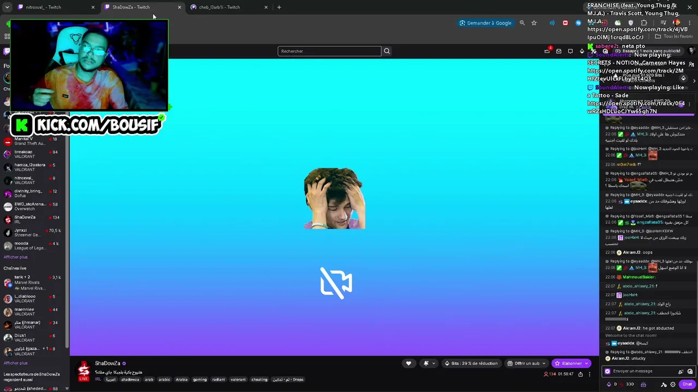Open the whispers speech bubble icon
Image resolution: width=698 pixels, height=392 pixels.
[570, 51]
